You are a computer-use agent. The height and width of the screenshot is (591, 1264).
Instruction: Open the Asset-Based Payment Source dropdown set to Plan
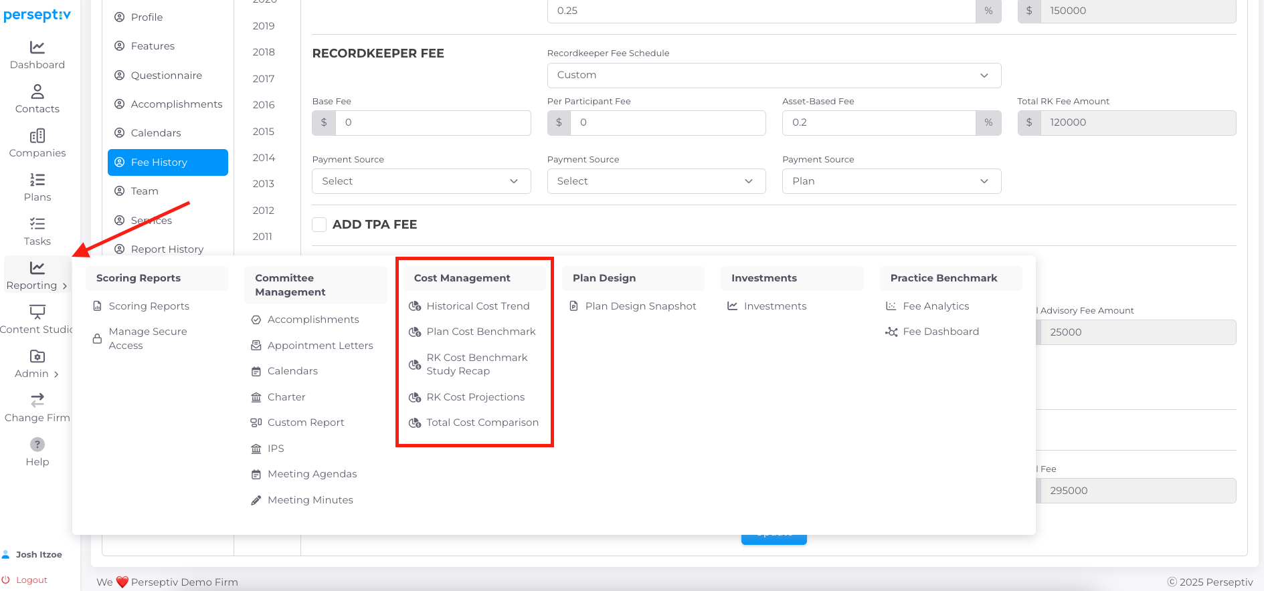tap(892, 181)
